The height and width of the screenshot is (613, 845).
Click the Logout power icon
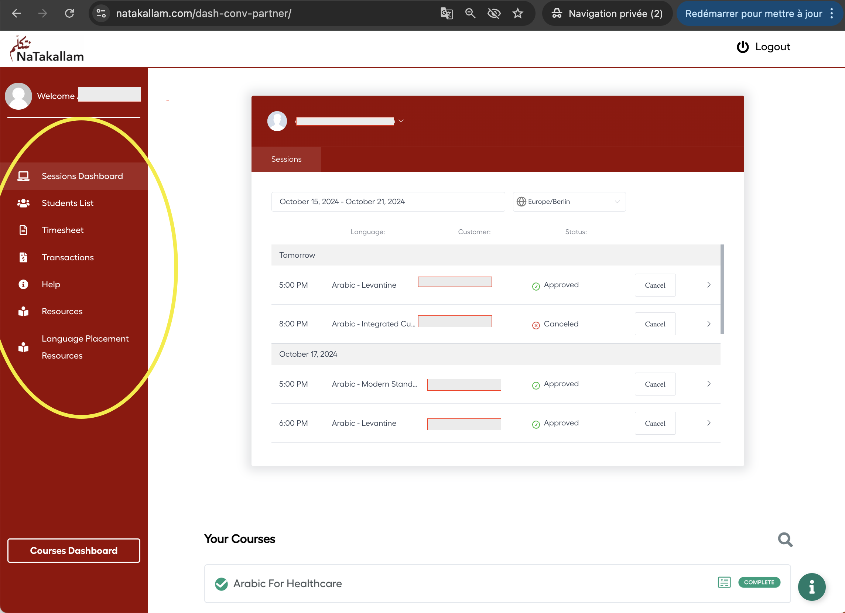click(743, 47)
